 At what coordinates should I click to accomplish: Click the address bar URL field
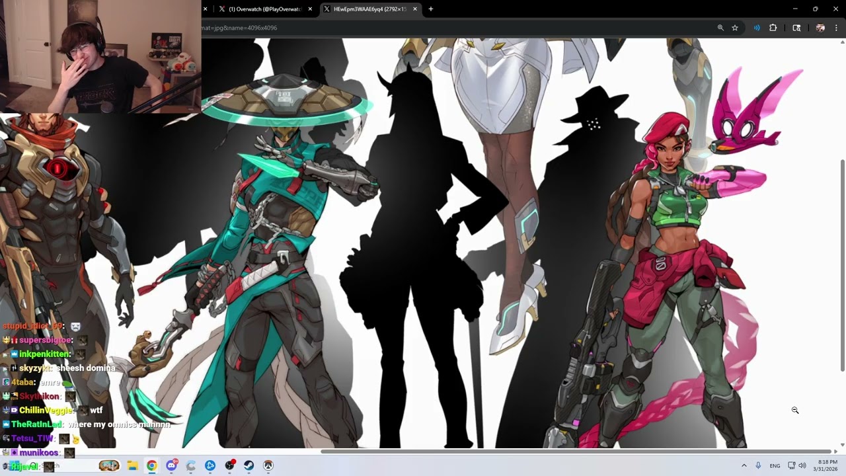(456, 28)
